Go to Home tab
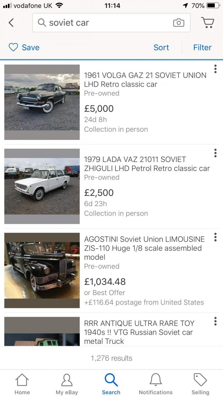This screenshot has height=396, width=223. coord(22,384)
